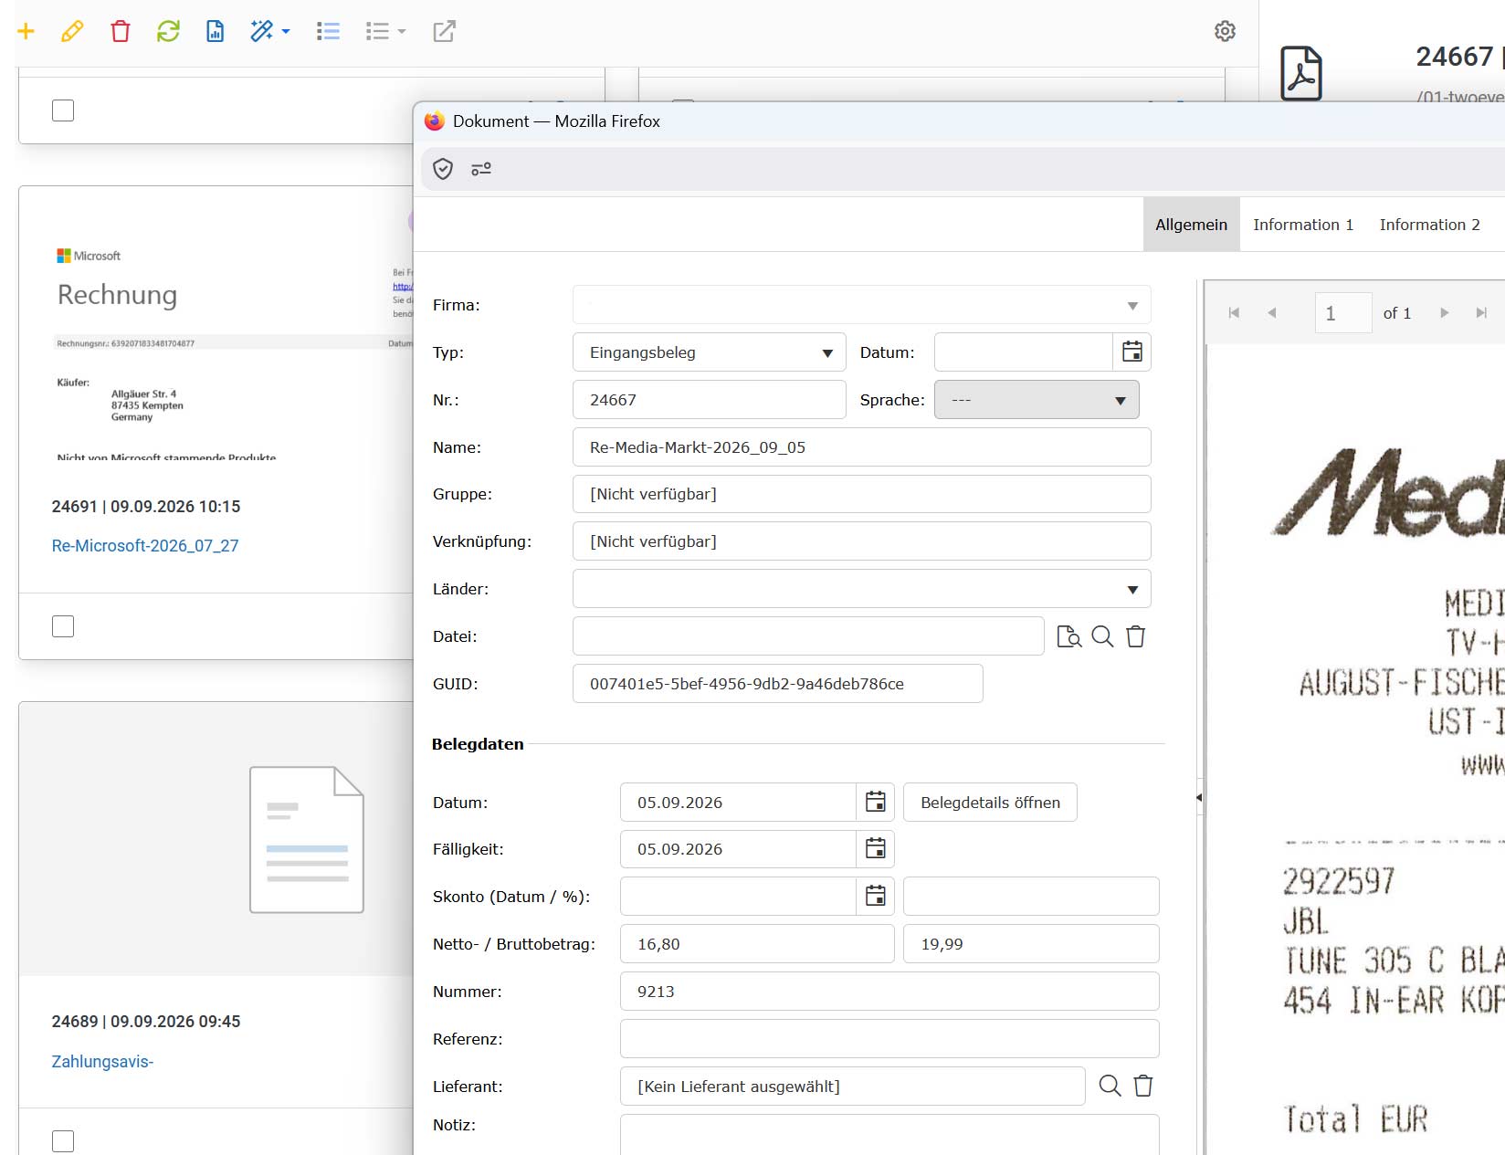Image resolution: width=1505 pixels, height=1155 pixels.
Task: Click the Belegdetails öffnen button
Action: pos(990,803)
